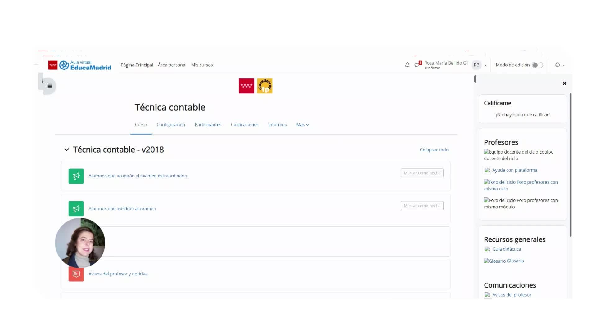596x335 pixels.
Task: Click the red forum icon for Avisos
Action: click(76, 274)
